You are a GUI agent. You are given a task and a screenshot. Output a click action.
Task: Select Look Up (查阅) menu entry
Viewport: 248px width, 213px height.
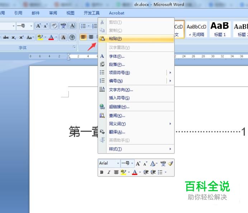(136, 116)
